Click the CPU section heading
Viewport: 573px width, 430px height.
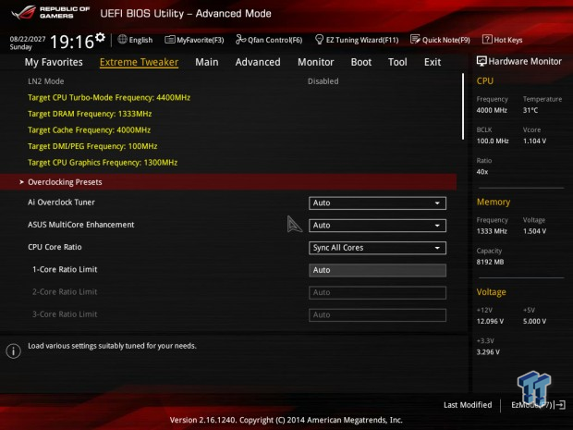(484, 80)
